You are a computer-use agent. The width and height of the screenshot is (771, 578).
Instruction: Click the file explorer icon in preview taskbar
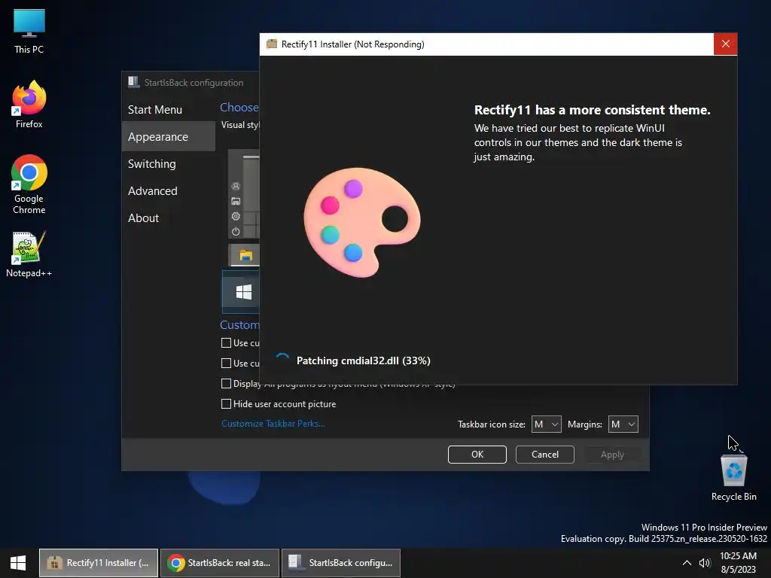245,255
